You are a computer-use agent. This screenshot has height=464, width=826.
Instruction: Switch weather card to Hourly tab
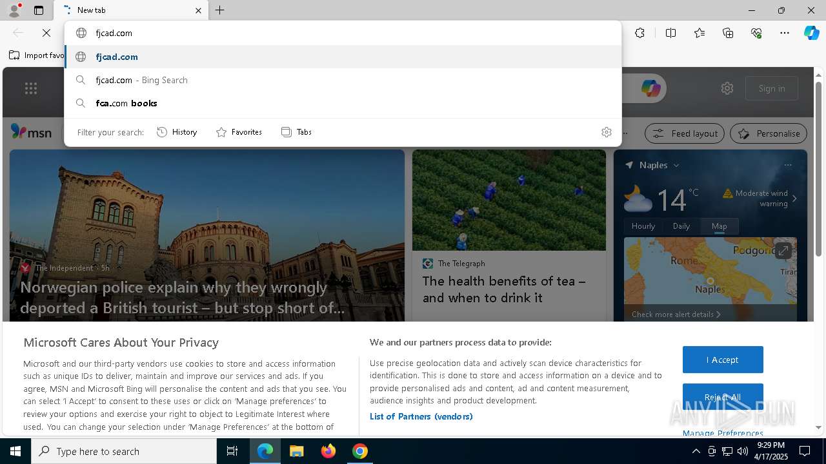tap(643, 226)
